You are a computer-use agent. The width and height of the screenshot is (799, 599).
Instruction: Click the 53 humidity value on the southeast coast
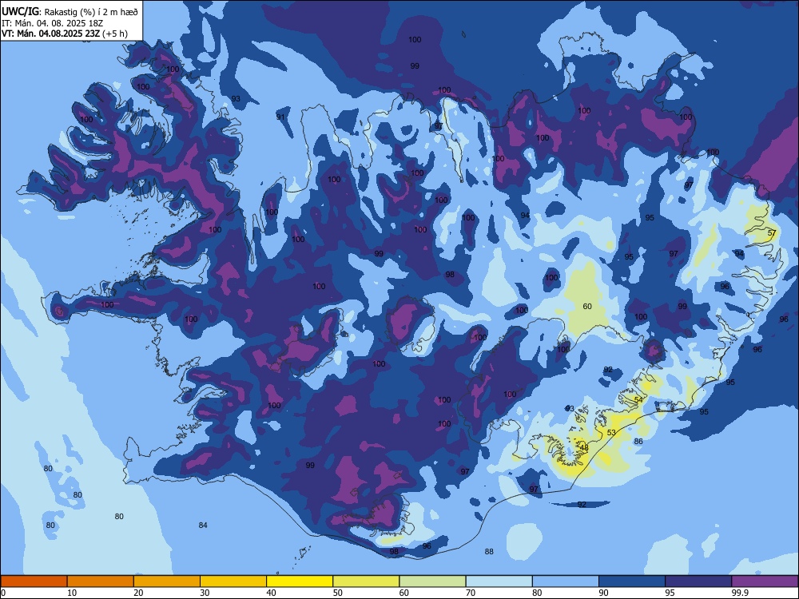coord(611,432)
